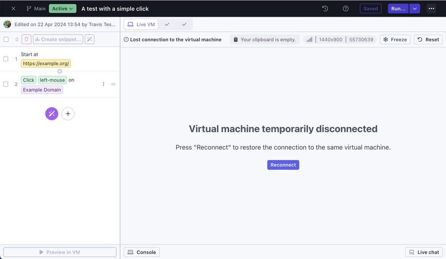Open the more options ellipsis menu
Screen dimensions: 446x259
(431, 8)
